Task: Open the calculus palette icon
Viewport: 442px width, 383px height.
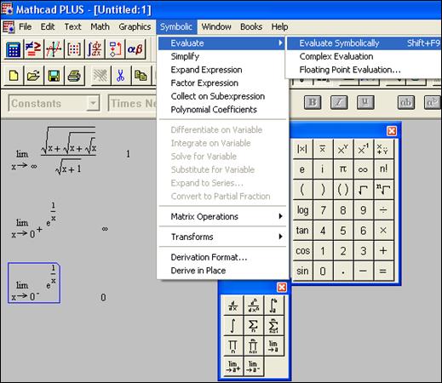Action: 95,49
